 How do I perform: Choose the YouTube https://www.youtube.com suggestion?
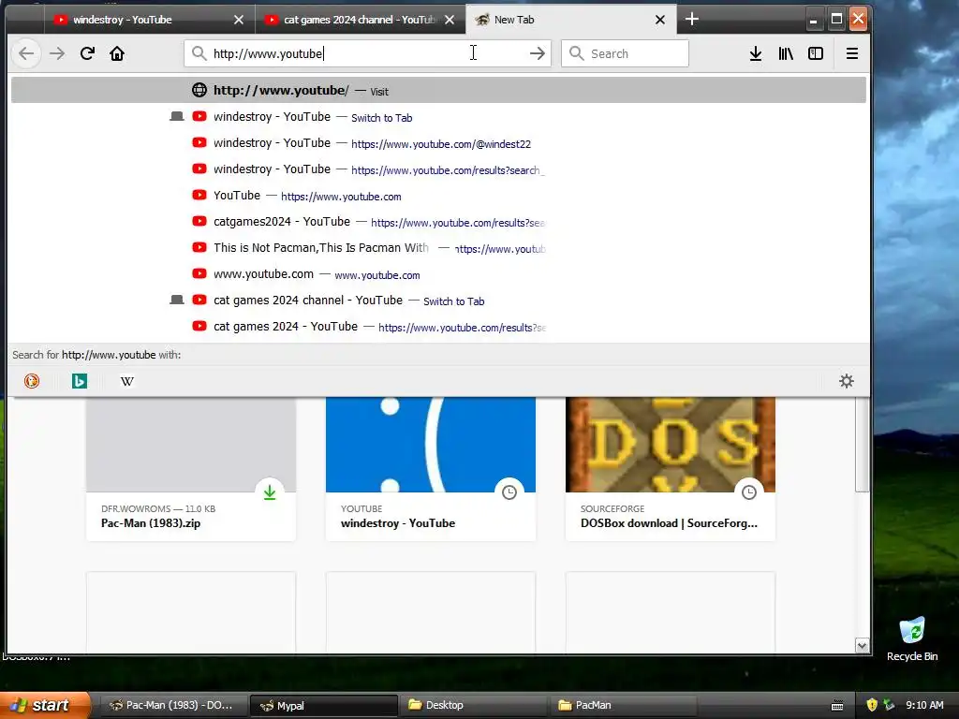[438, 196]
